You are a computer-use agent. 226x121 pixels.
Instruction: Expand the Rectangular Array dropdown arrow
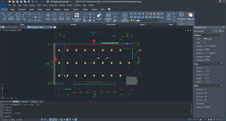coord(79,21)
